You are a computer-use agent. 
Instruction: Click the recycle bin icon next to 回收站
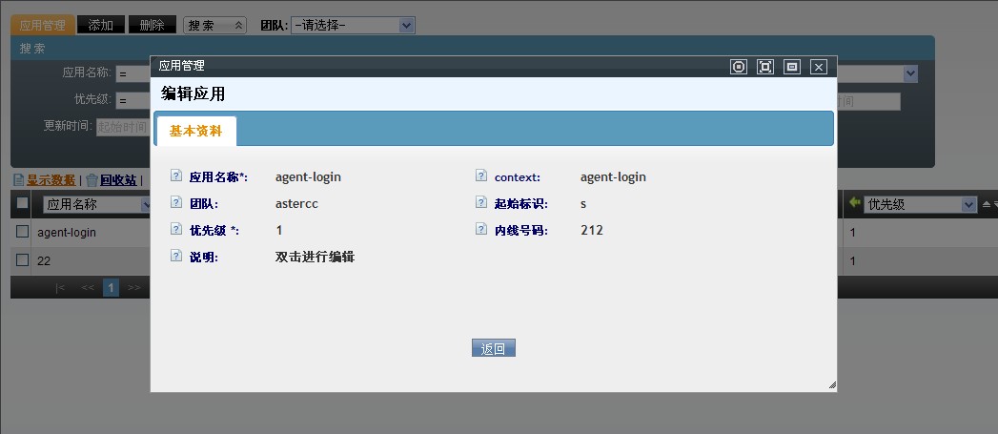coord(92,179)
